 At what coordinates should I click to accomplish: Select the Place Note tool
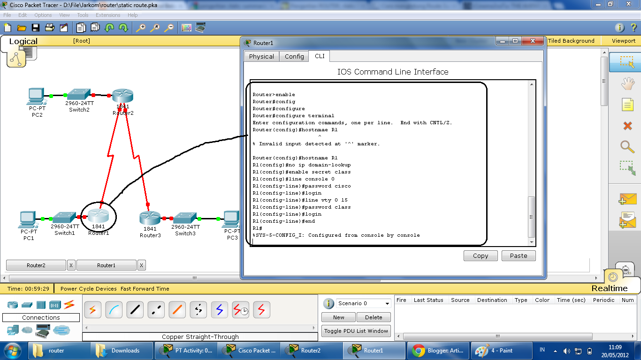627,105
